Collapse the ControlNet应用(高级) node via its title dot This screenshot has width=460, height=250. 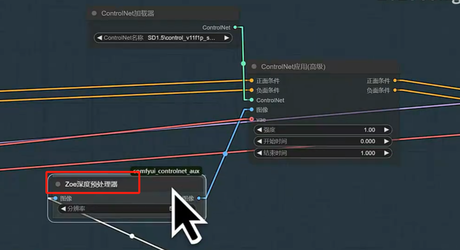click(x=254, y=67)
